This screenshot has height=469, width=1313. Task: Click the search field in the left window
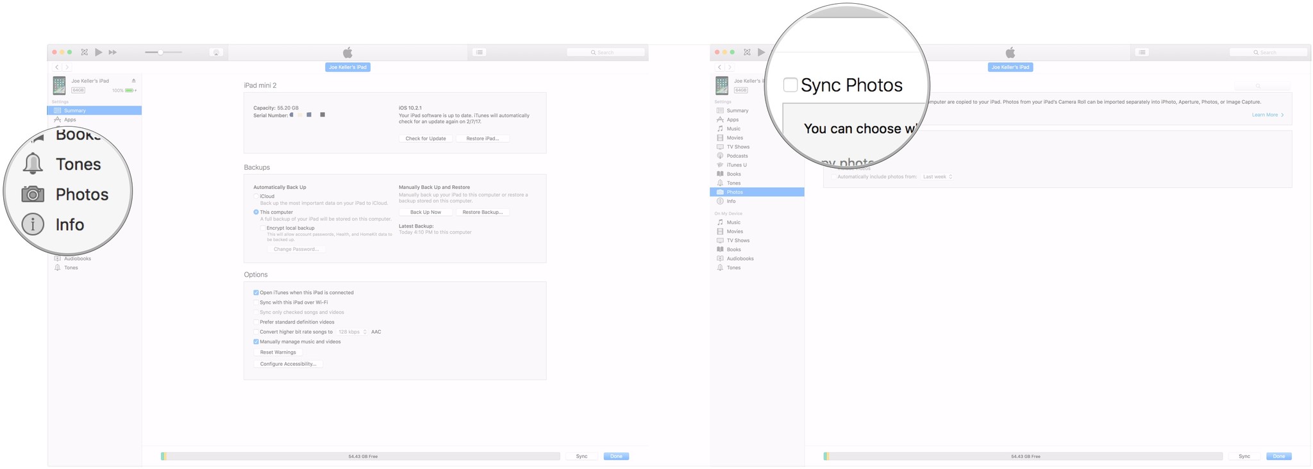coord(606,53)
